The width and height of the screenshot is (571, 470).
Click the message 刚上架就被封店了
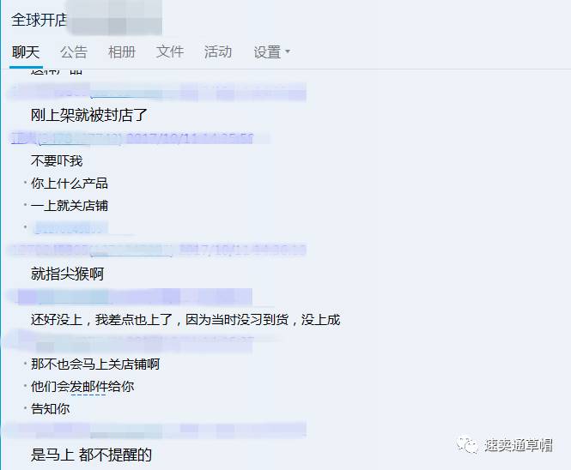(x=88, y=115)
